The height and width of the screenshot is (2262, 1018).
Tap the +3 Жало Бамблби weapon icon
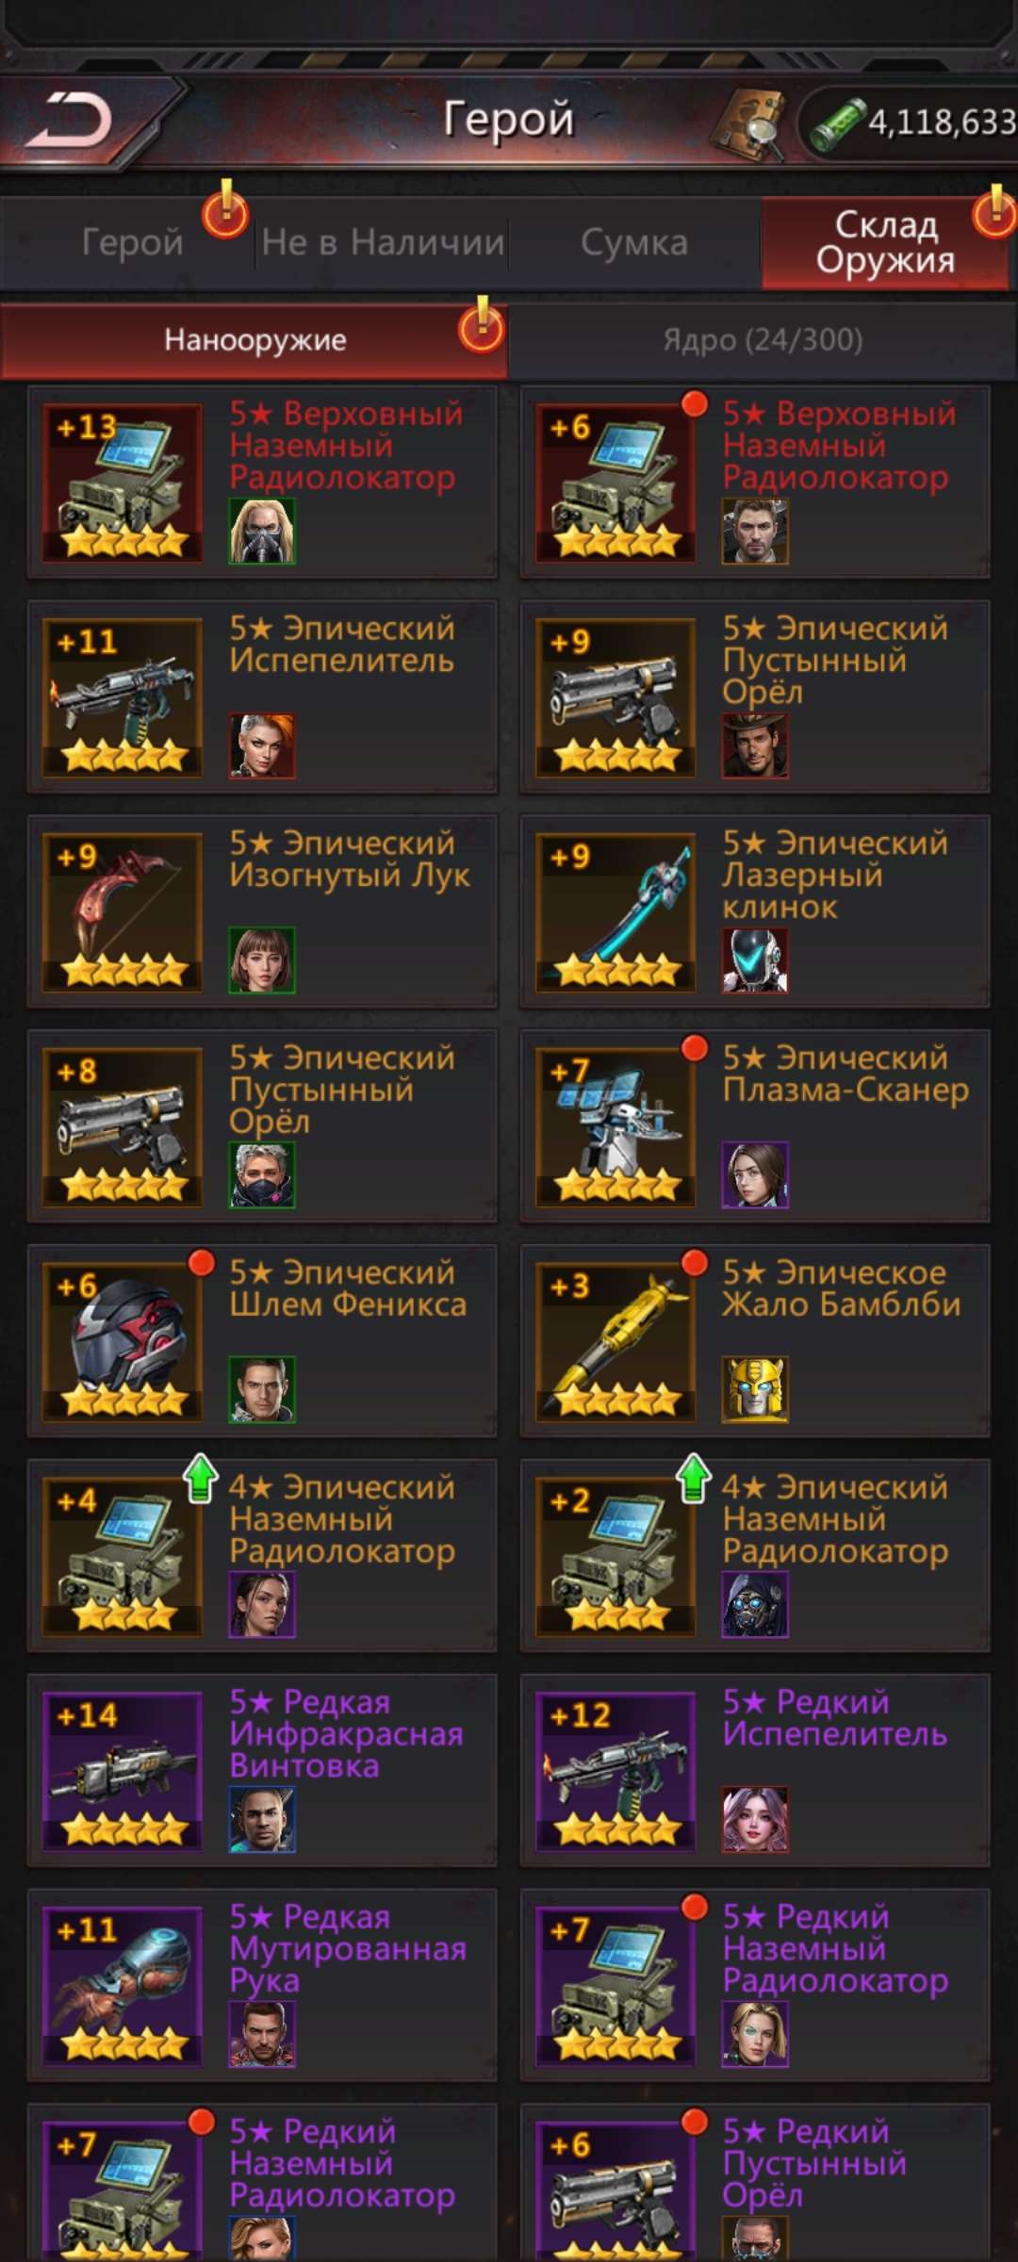click(x=616, y=1342)
